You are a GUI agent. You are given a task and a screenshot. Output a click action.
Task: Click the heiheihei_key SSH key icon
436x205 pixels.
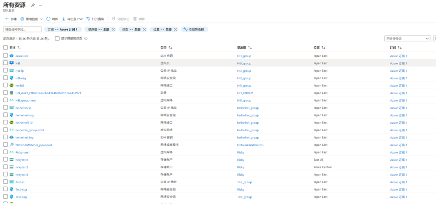coord(11,137)
